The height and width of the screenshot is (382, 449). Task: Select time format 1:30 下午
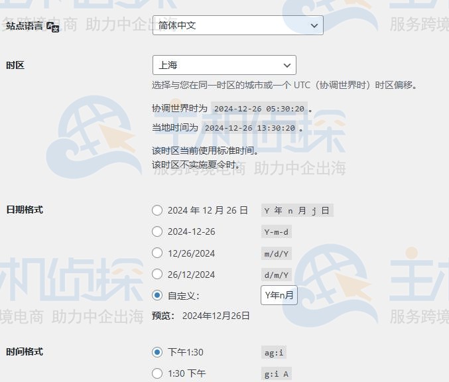pos(157,373)
